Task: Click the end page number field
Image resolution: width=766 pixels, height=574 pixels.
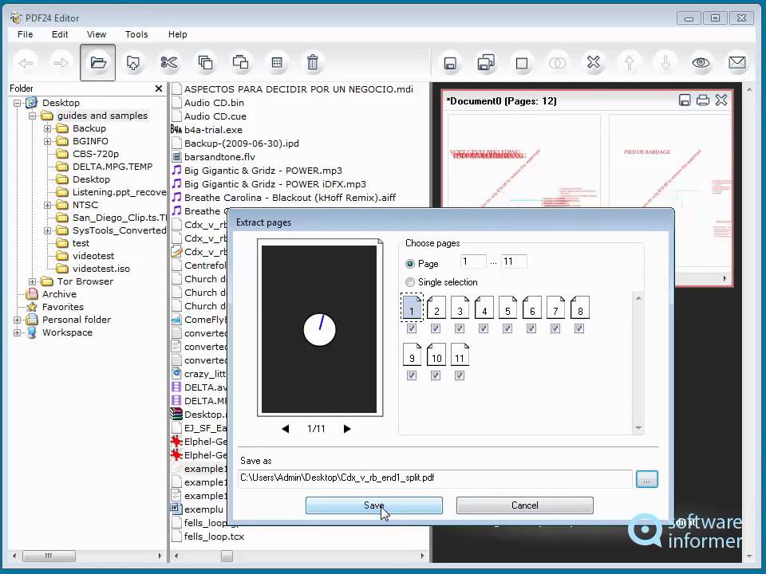Action: [514, 261]
